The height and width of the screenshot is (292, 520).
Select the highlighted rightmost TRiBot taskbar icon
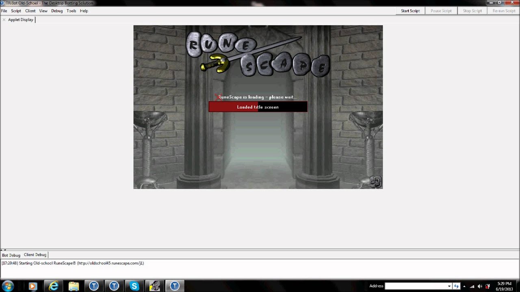[175, 286]
